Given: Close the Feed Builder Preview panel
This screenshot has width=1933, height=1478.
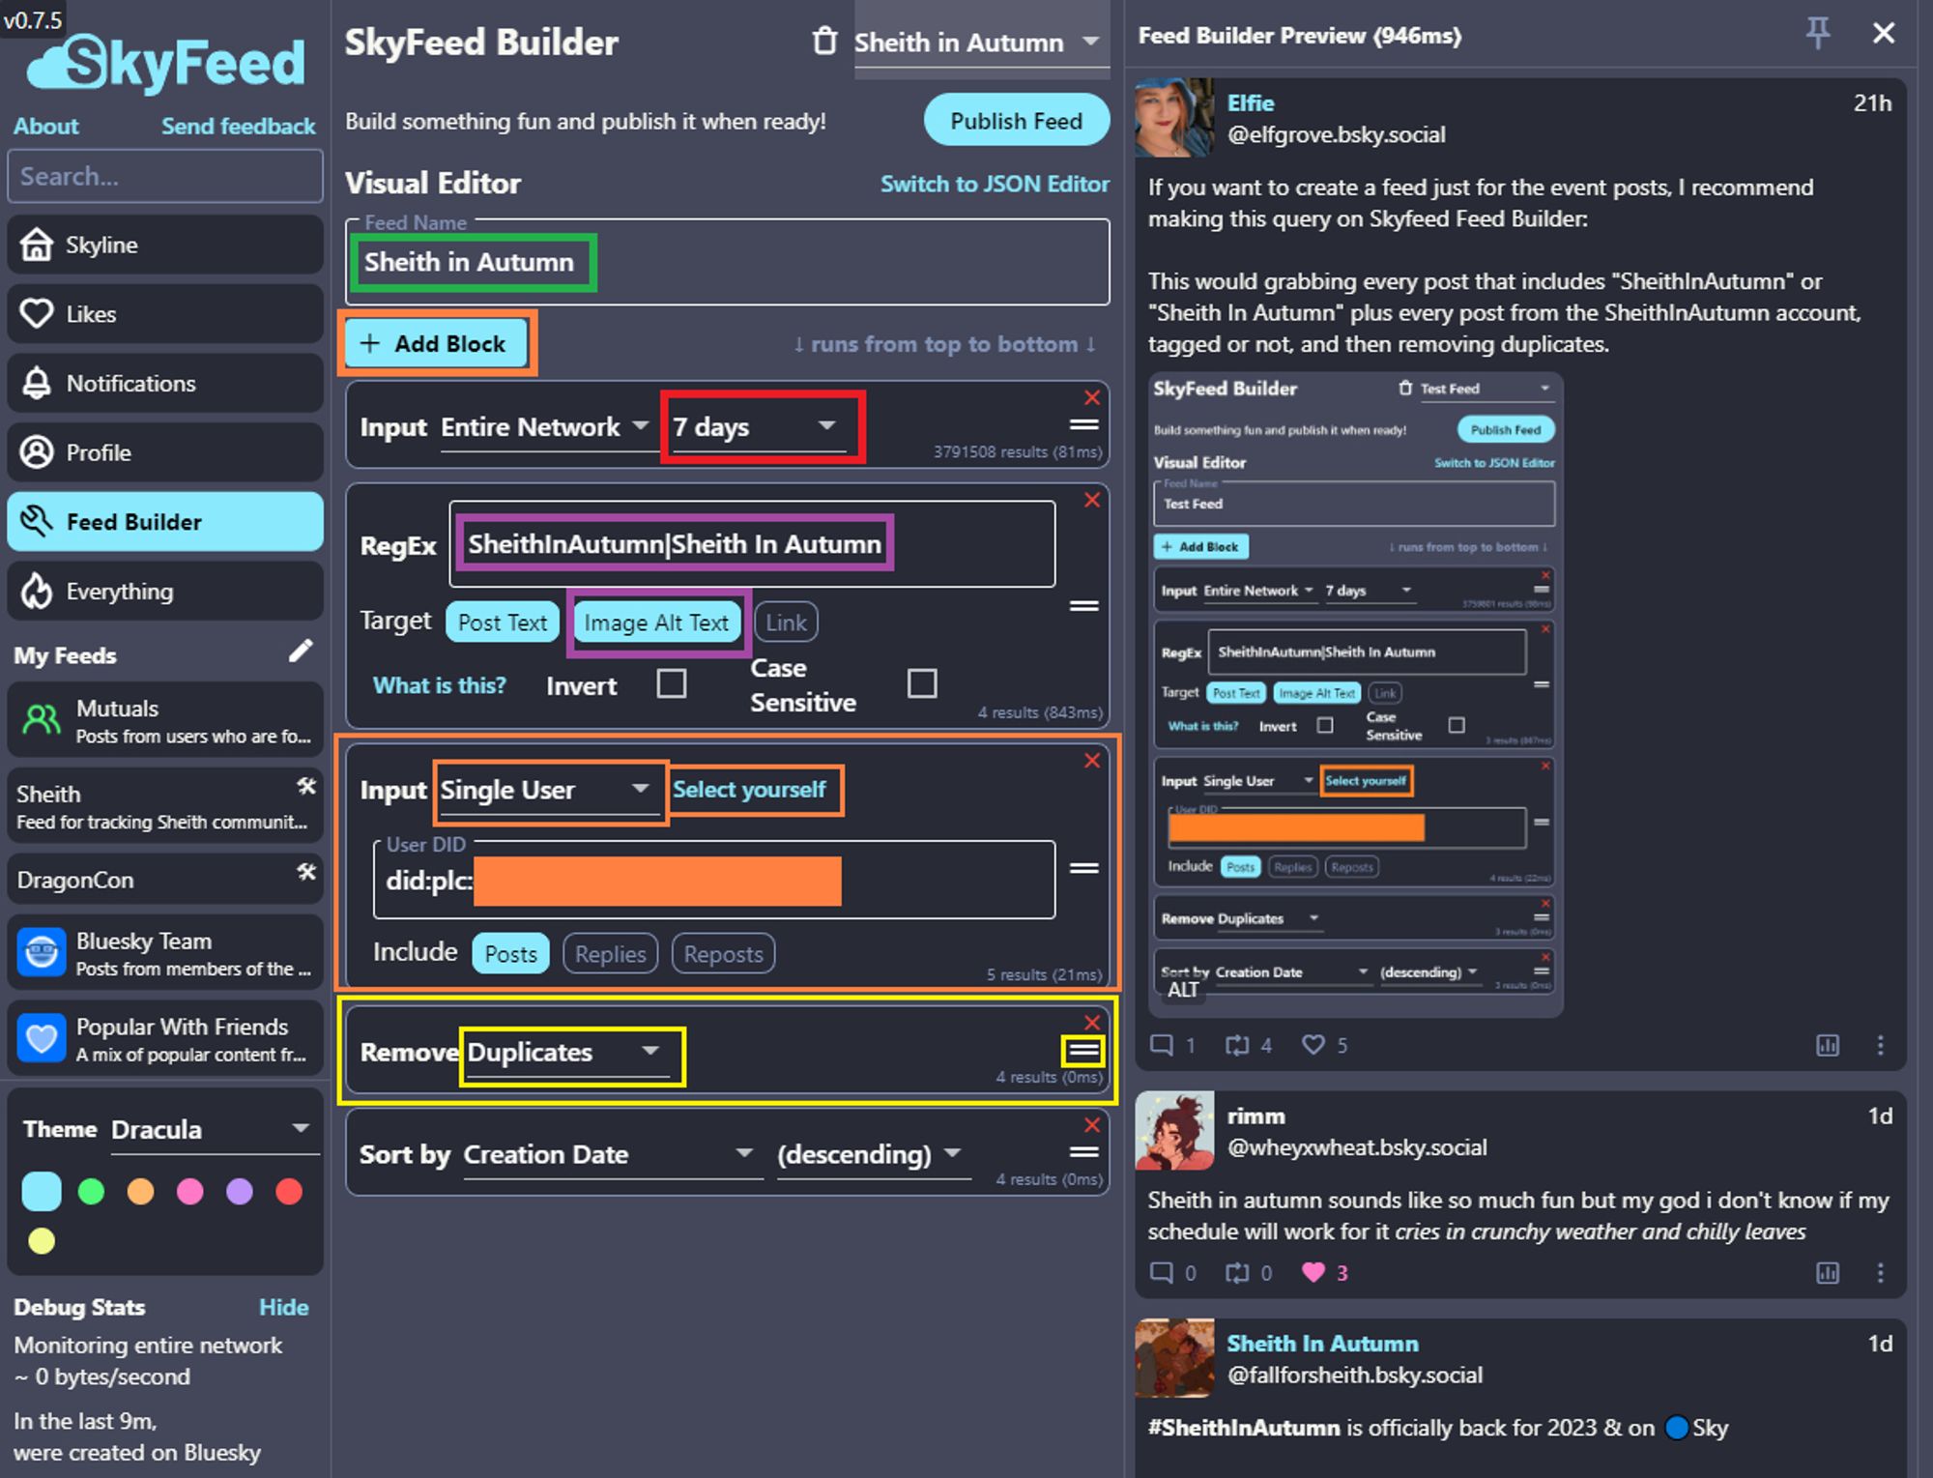Looking at the screenshot, I should tap(1884, 34).
